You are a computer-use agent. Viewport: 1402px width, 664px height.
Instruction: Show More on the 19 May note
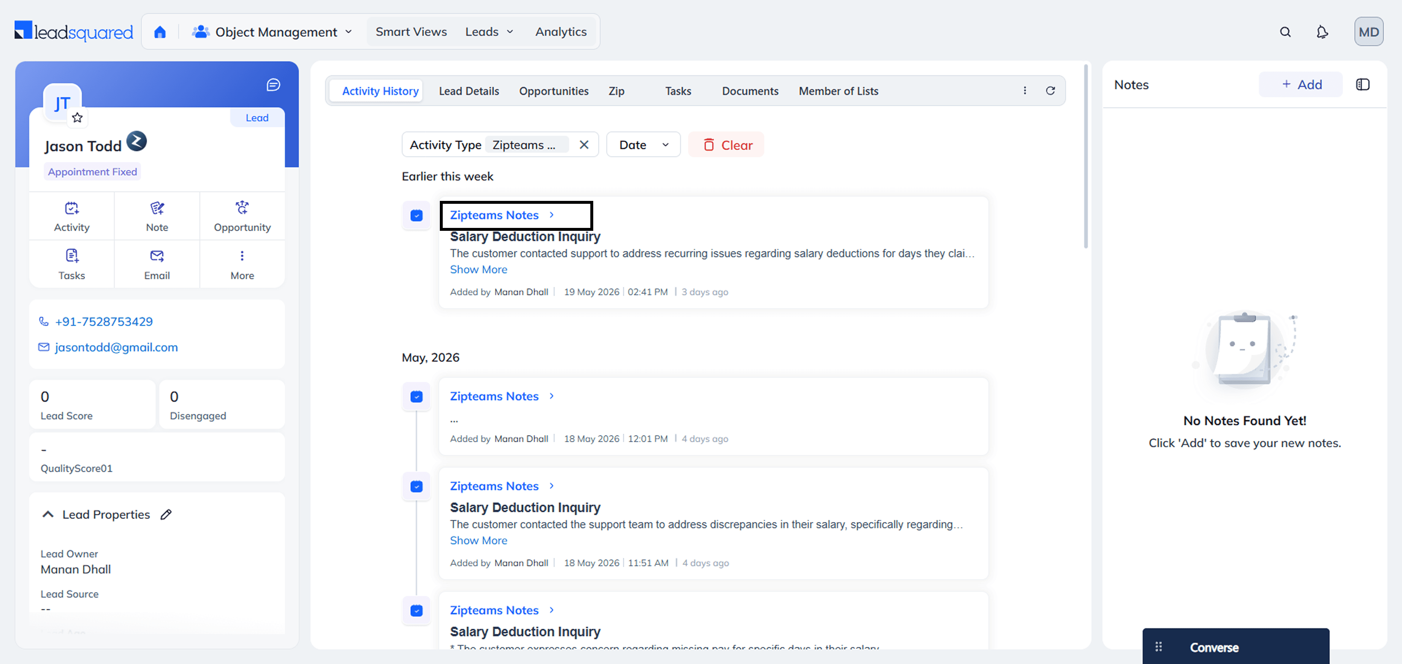pyautogui.click(x=479, y=270)
